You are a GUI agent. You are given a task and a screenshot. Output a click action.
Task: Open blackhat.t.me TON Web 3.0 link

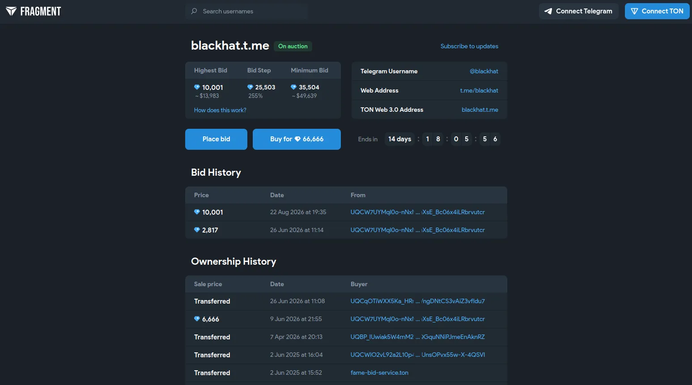480,110
